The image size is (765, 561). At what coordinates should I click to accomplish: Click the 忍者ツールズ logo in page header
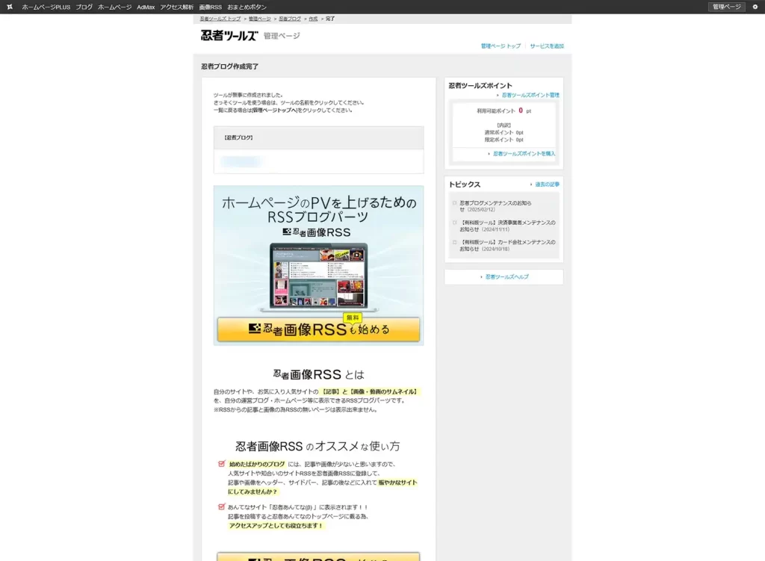(x=229, y=35)
